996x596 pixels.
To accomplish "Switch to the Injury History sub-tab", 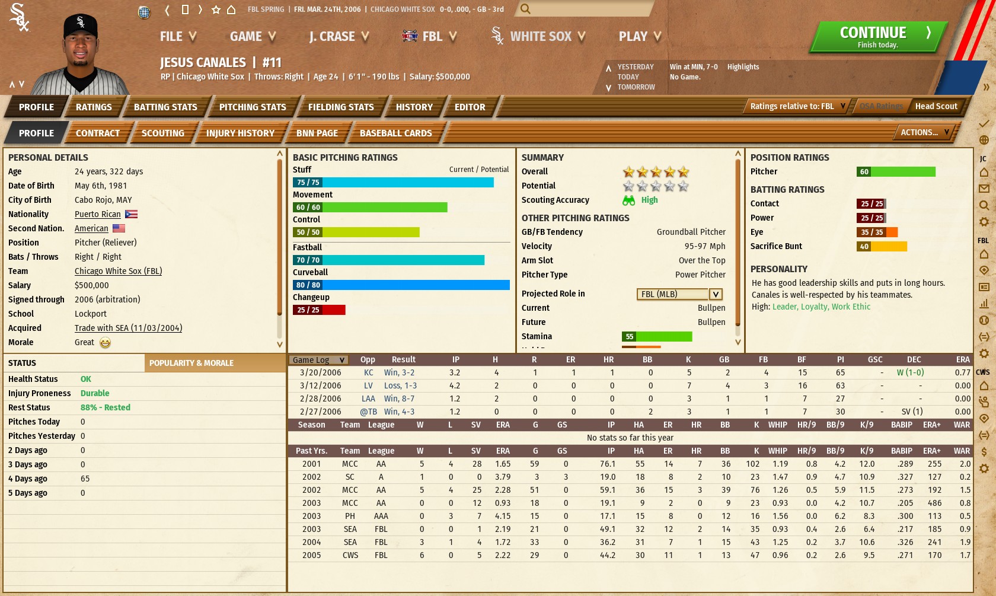I will [x=240, y=133].
